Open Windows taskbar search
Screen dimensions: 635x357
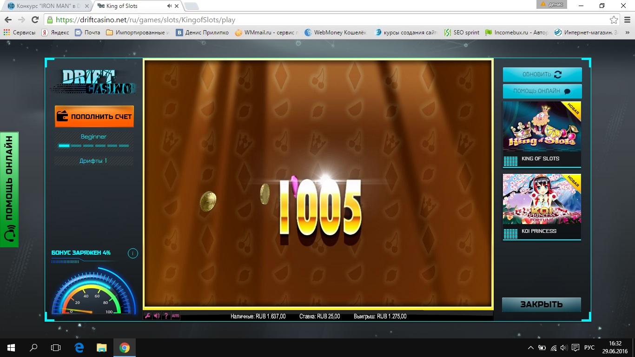point(33,347)
